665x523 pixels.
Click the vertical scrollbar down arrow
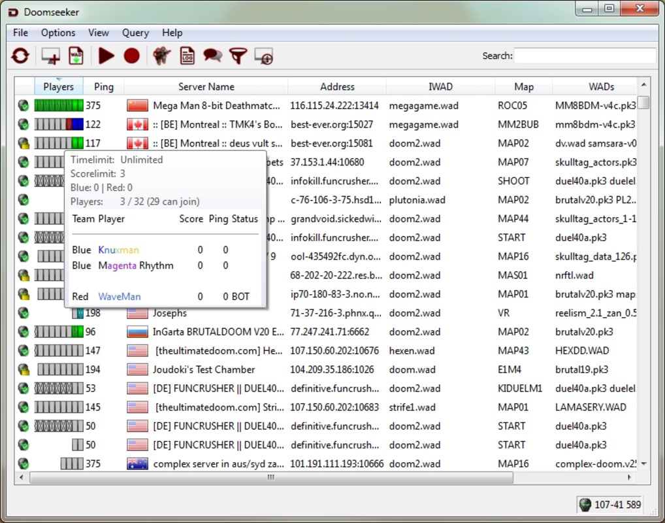point(644,464)
